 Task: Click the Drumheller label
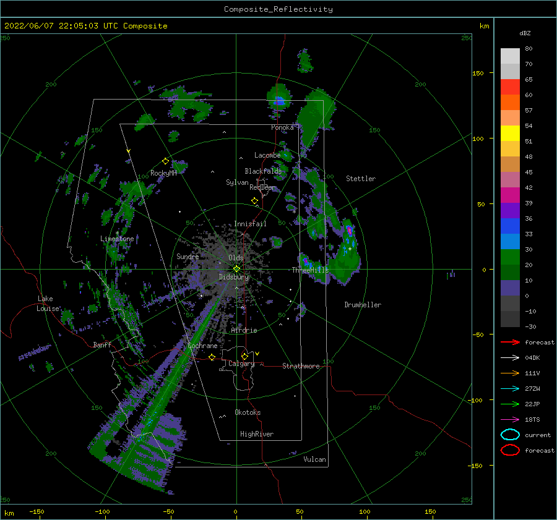point(363,305)
